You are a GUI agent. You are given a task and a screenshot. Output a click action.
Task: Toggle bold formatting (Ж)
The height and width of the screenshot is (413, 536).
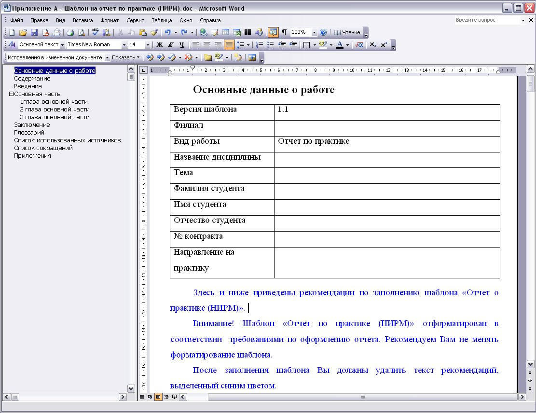pos(160,45)
